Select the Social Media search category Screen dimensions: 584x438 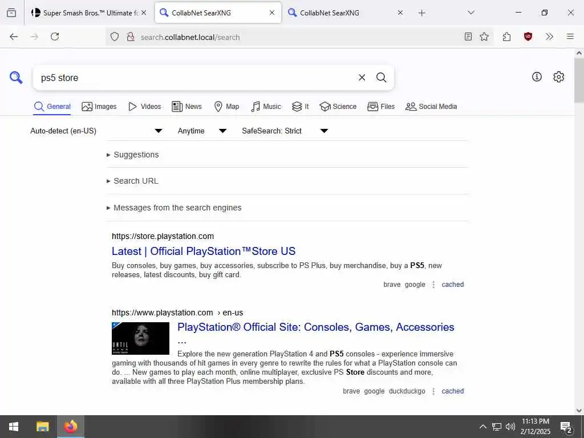tap(431, 107)
